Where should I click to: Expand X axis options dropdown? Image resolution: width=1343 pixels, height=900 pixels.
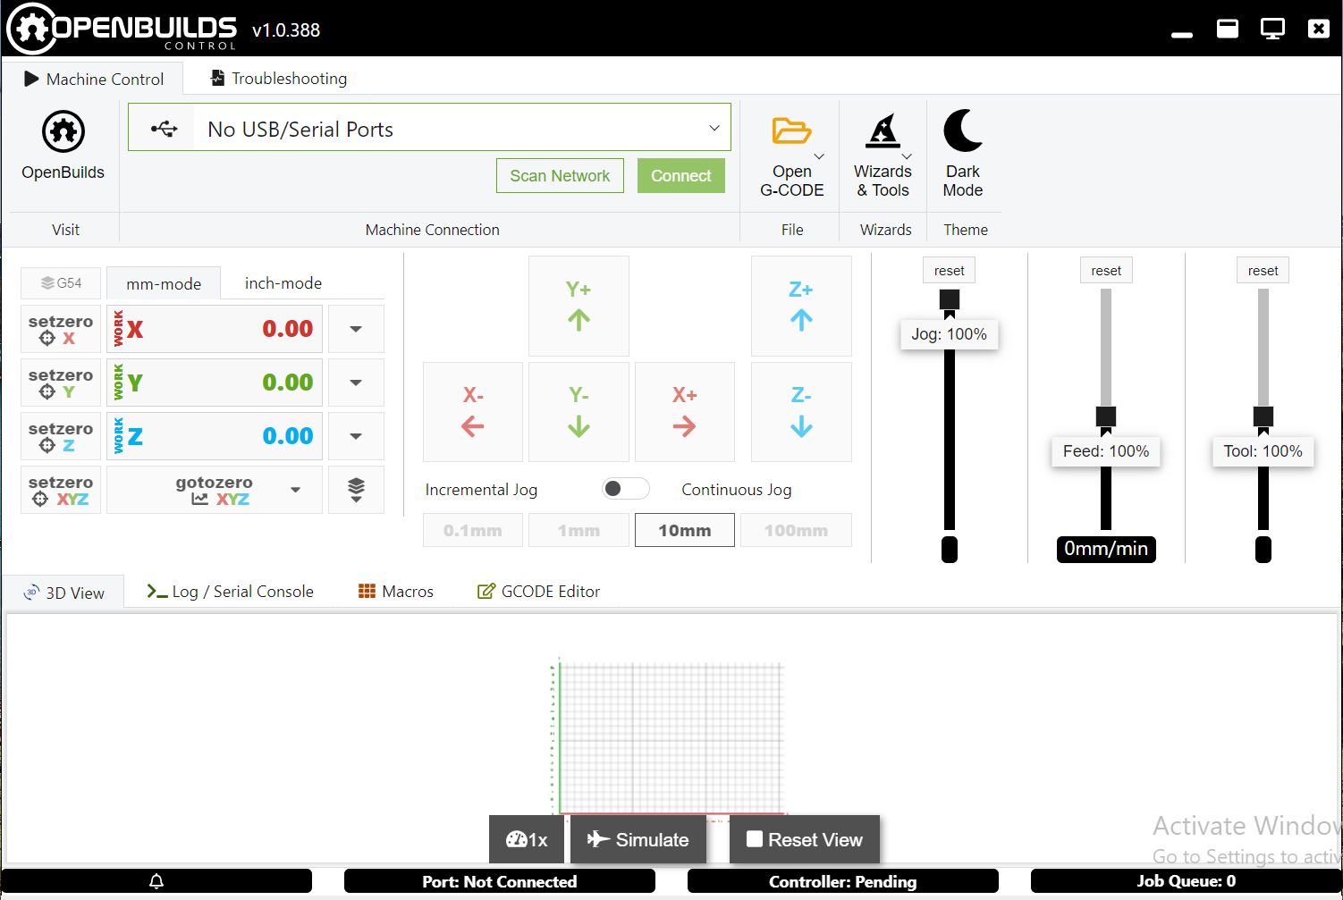pos(356,329)
